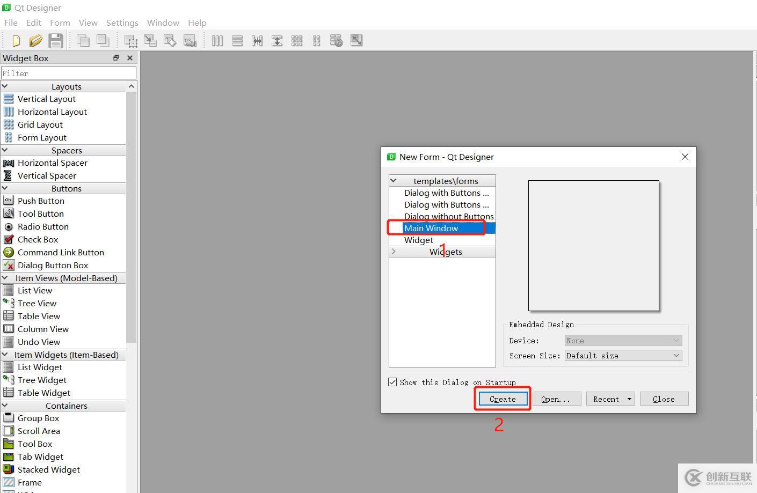Image resolution: width=757 pixels, height=493 pixels.
Task: Click the Break Layout toolbar icon
Action: pos(337,41)
